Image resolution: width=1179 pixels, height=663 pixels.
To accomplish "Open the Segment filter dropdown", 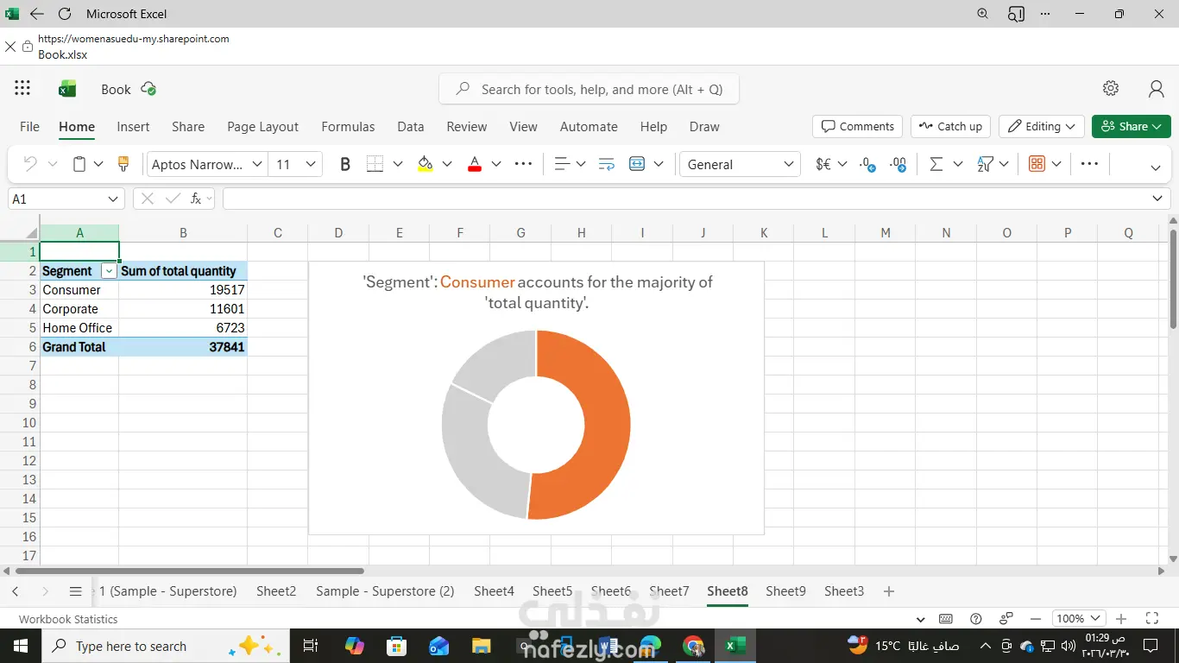I will (109, 271).
